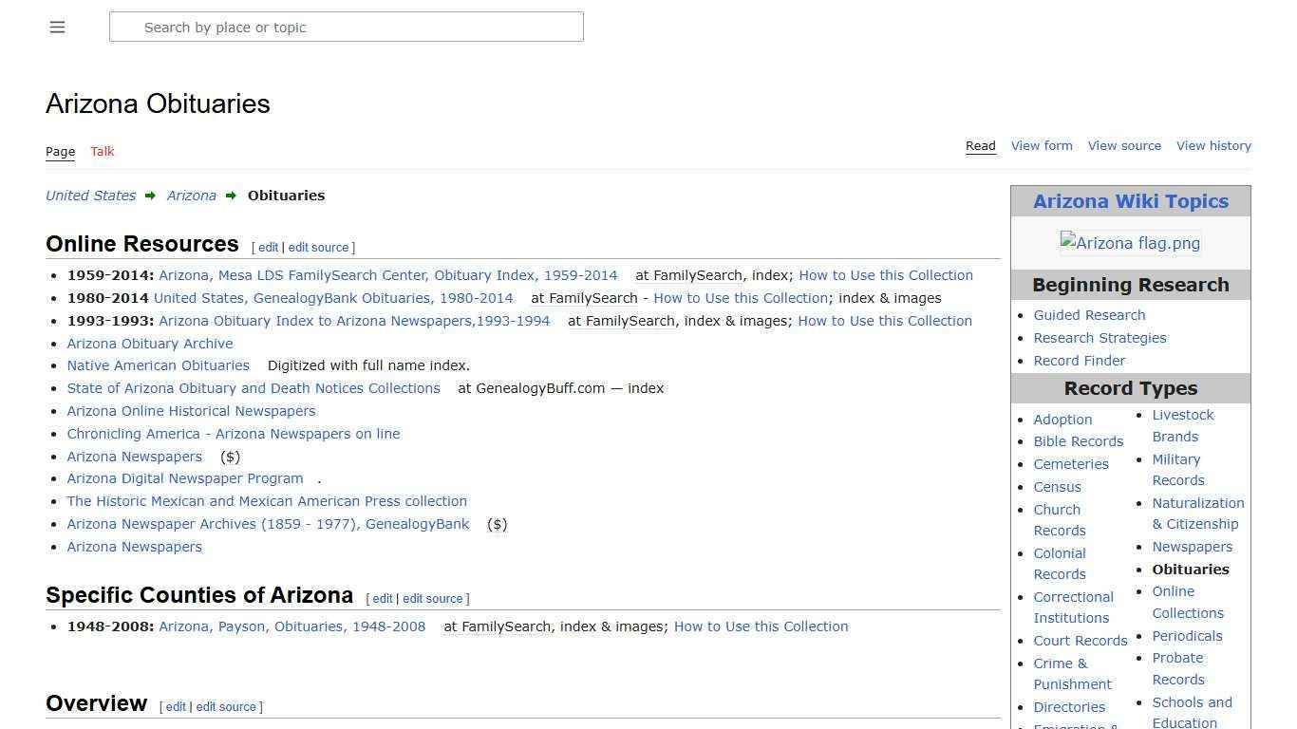Switch to the Talk tab
The image size is (1297, 729).
[x=102, y=151]
